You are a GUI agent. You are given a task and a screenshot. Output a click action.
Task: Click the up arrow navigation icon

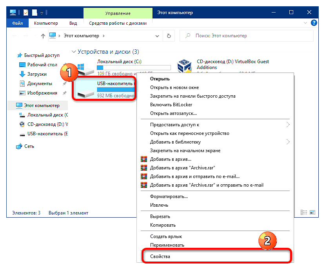[x=43, y=36]
